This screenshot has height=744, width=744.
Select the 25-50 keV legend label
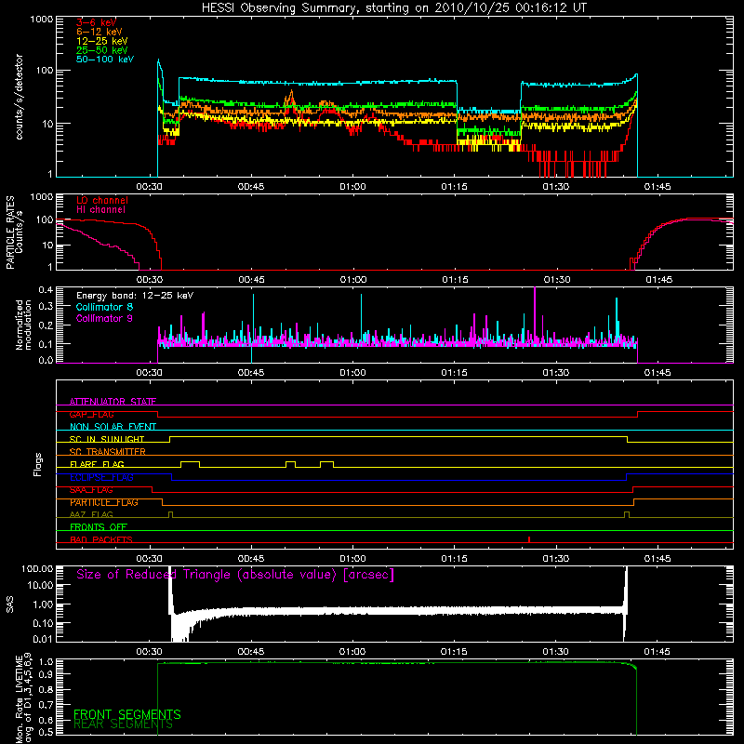(x=102, y=50)
